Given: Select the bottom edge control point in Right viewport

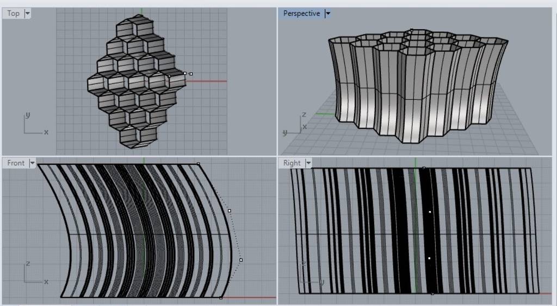Looking at the screenshot, I should (x=432, y=294).
